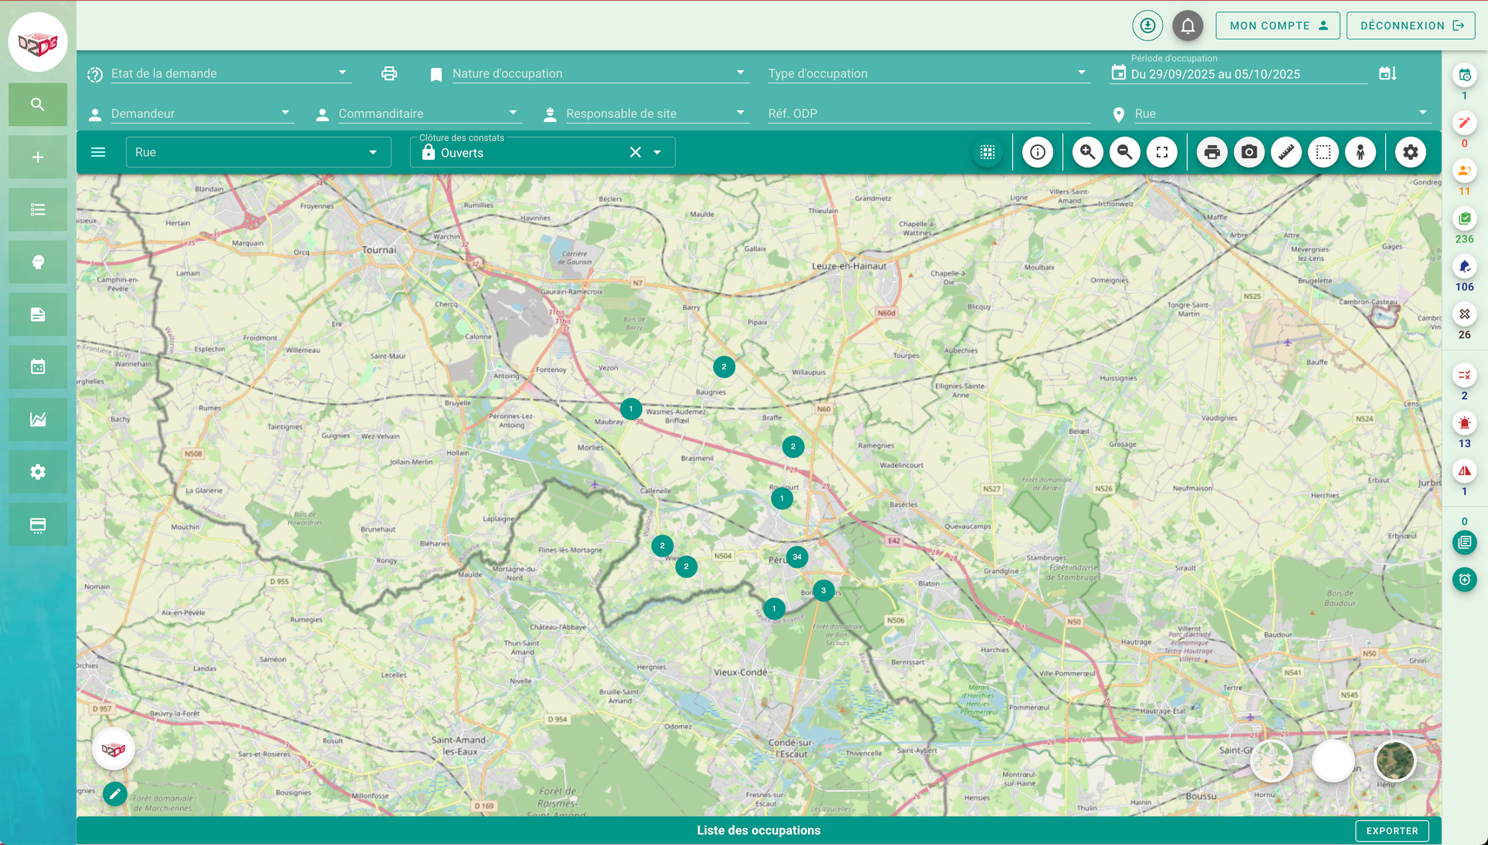Click the MON COMPTE button
Screen dimensions: 1488x845
click(x=1277, y=26)
